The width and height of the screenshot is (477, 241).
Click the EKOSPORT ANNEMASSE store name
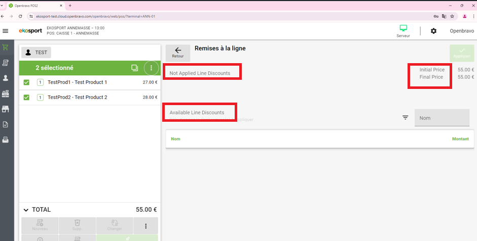pos(76,28)
